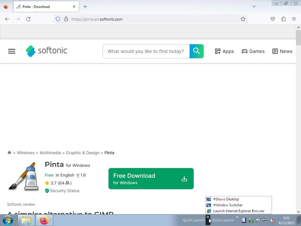Open network tray icon
The height and width of the screenshot is (226, 301).
pos(265,220)
